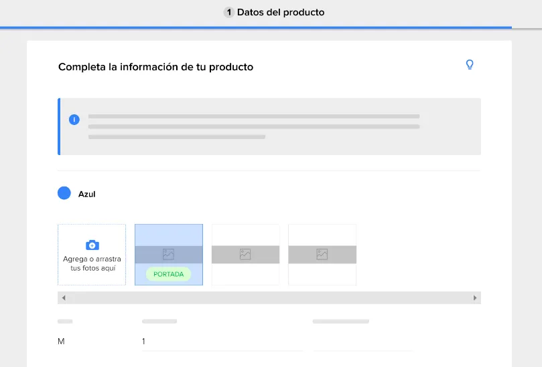Click the image icon in second photo slot

(245, 255)
